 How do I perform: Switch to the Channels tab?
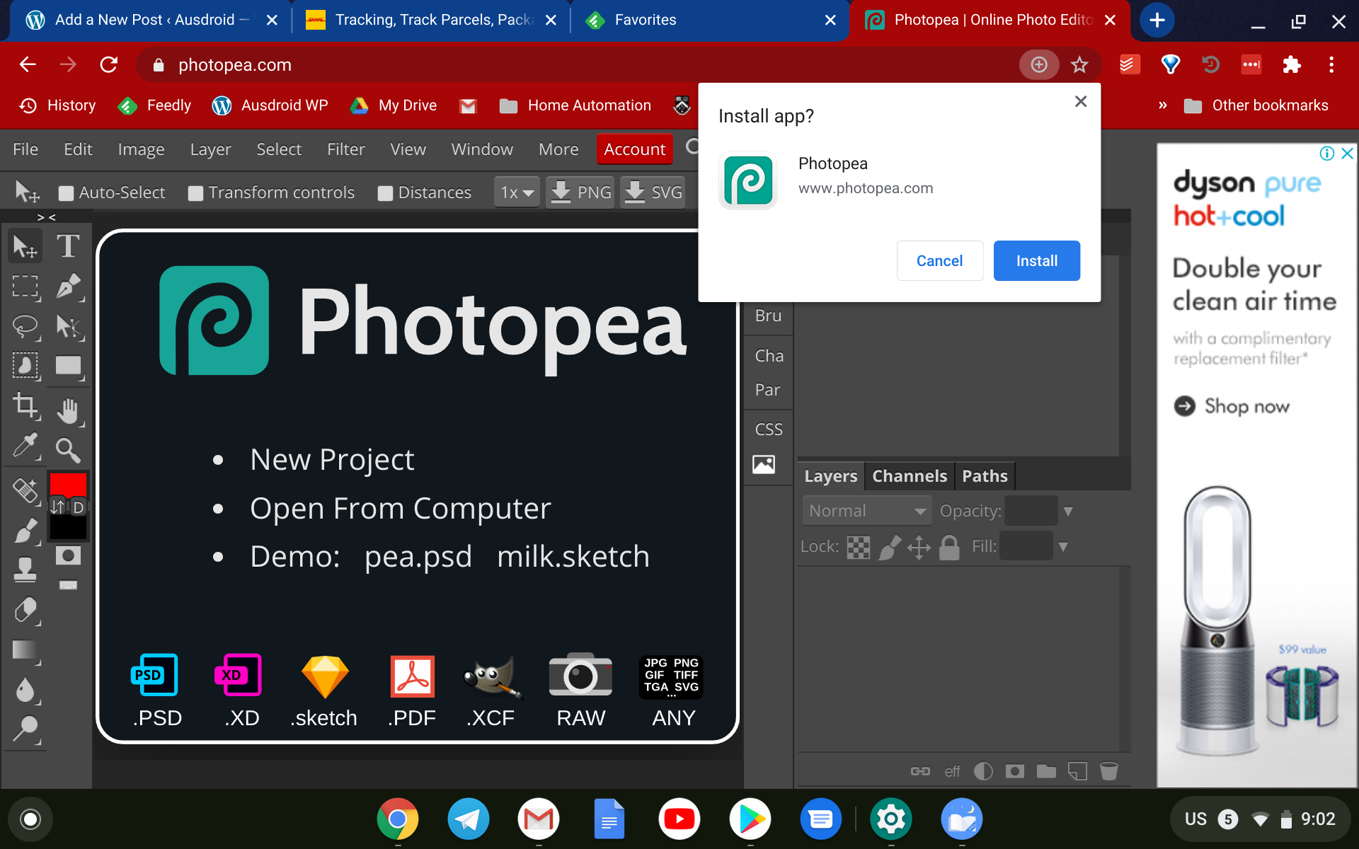[909, 476]
